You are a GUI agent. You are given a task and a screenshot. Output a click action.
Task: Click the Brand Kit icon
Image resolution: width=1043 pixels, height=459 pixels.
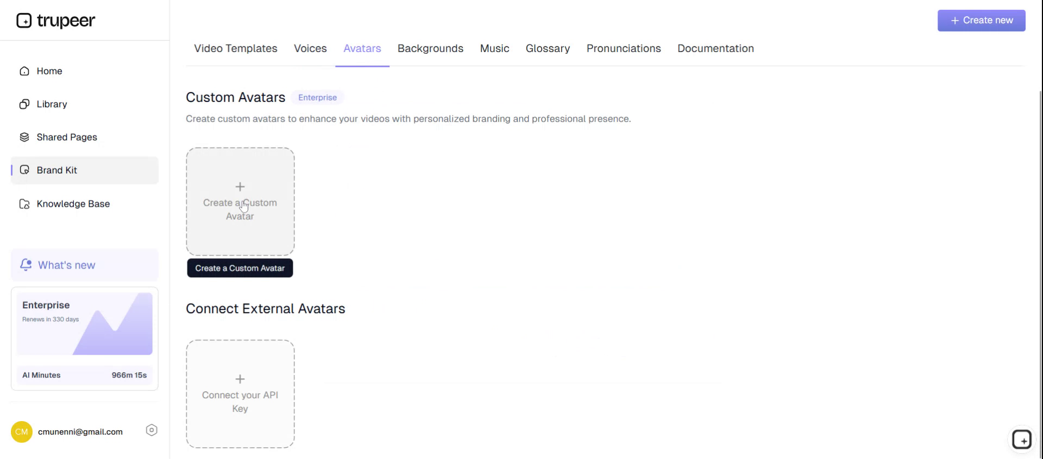[24, 170]
